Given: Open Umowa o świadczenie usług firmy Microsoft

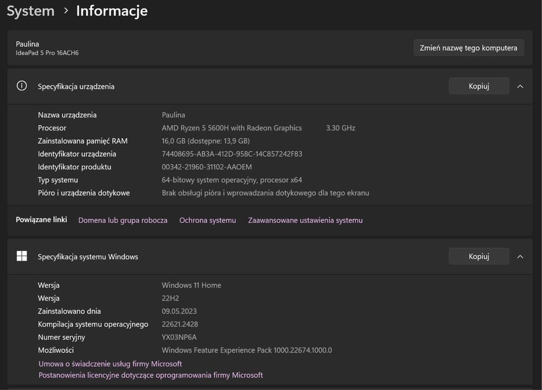Looking at the screenshot, I should (x=110, y=364).
